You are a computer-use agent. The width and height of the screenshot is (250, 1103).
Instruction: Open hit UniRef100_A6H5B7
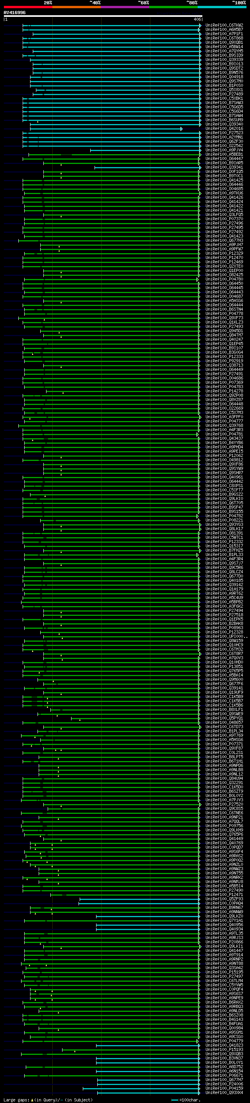[x=224, y=30]
